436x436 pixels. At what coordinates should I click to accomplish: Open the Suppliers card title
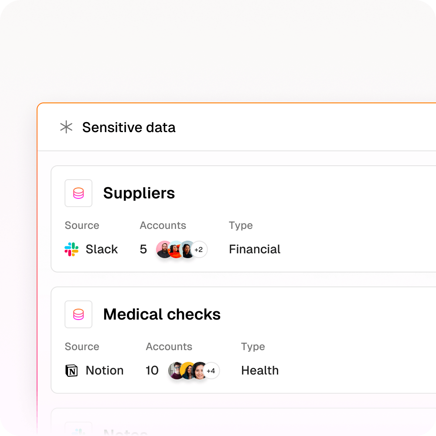coord(139,193)
